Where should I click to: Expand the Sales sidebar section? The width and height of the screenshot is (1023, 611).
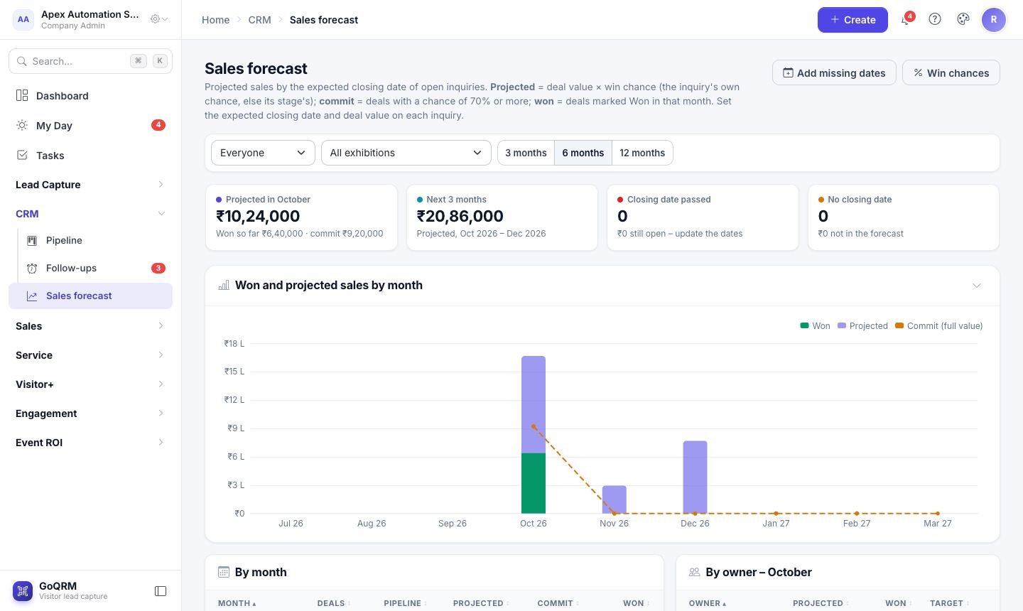click(90, 326)
